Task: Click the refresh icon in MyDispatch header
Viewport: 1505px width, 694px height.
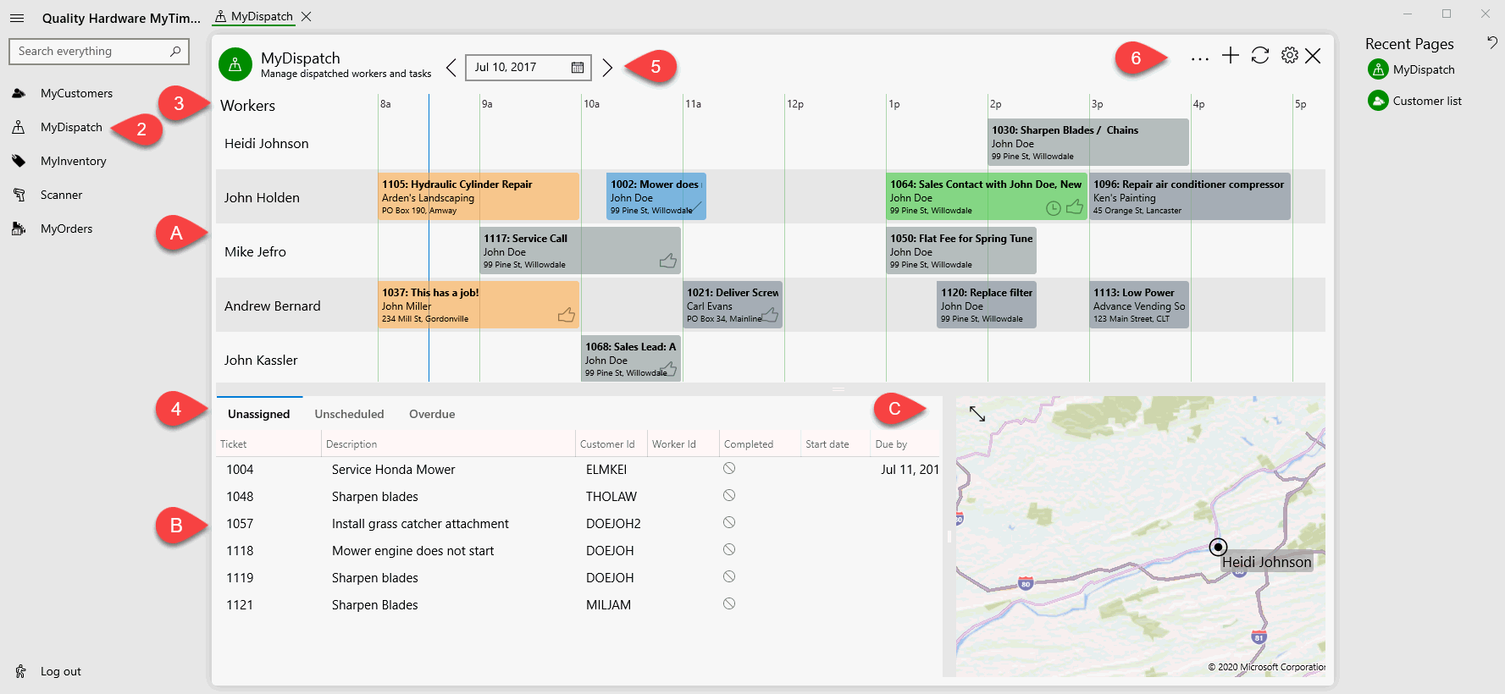Action: point(1259,56)
